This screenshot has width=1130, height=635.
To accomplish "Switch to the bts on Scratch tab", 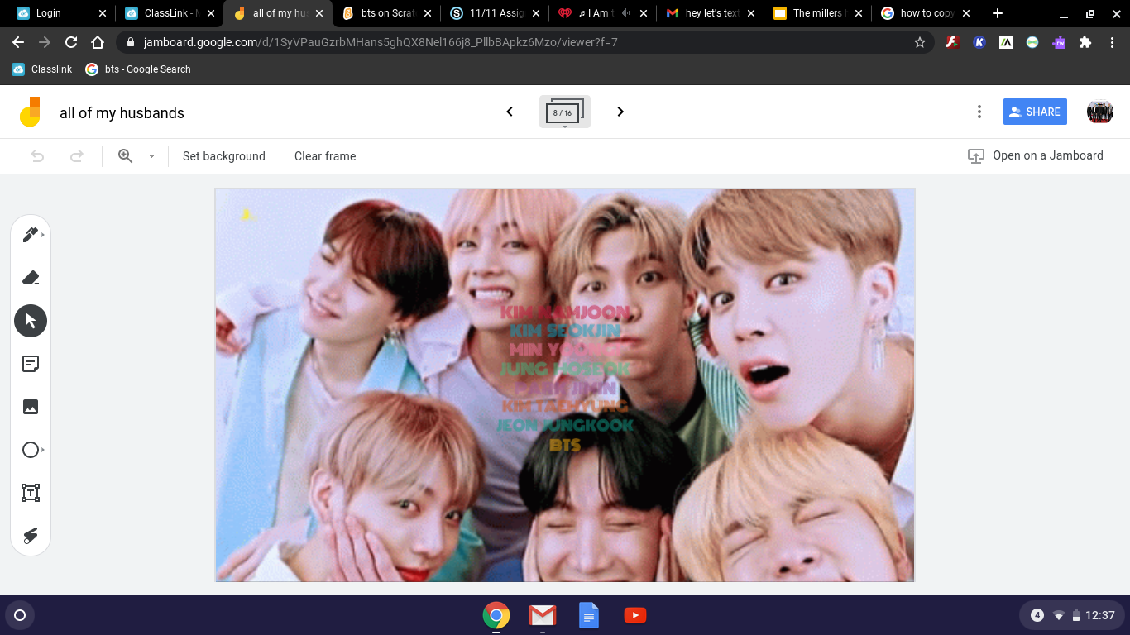I will pos(386,13).
